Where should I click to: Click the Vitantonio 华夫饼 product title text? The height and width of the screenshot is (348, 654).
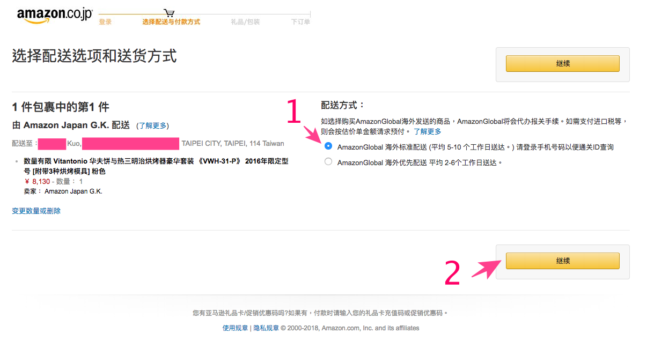[x=156, y=166]
